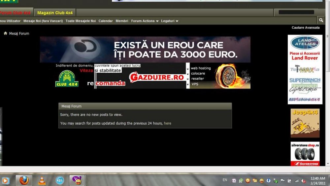Click the home icon in breadcrumb
Screen dimensions: 330x186
[6, 33]
